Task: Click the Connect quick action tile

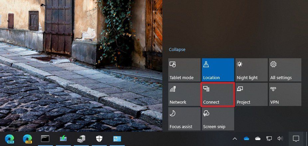Action: [218, 94]
